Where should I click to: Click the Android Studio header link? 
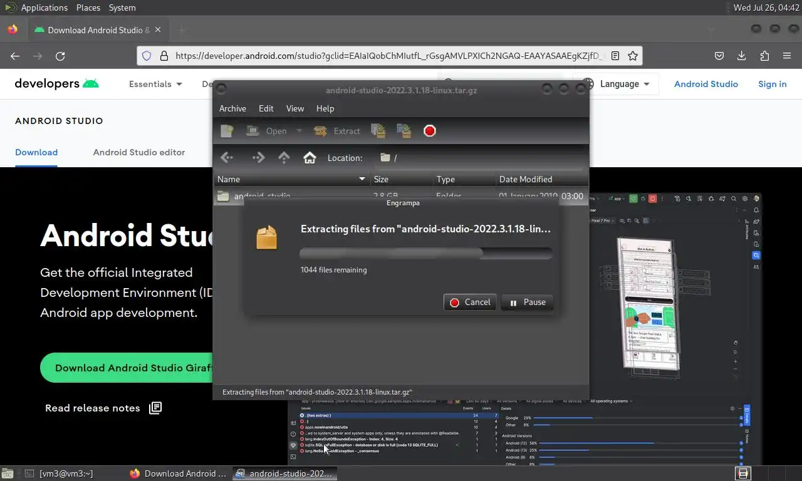click(706, 84)
